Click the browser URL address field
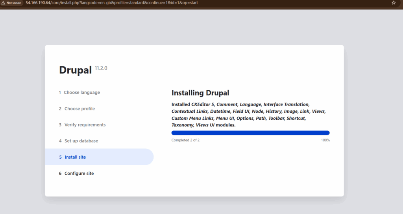This screenshot has height=214, width=403. point(111,3)
